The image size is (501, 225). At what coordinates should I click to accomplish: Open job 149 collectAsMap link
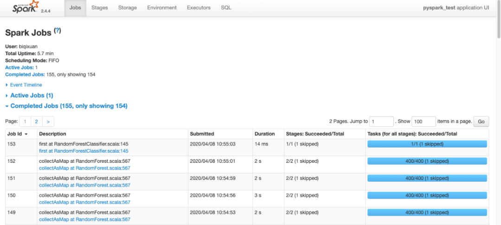(85, 219)
